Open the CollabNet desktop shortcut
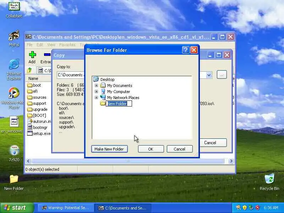This screenshot has height=213, width=284. pyautogui.click(x=14, y=10)
